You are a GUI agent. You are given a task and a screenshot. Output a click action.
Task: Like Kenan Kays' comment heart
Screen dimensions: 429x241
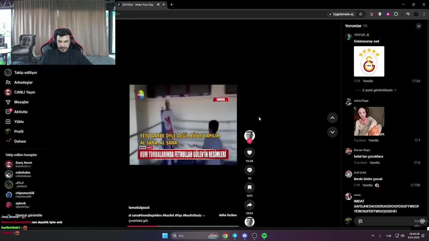tap(415, 163)
